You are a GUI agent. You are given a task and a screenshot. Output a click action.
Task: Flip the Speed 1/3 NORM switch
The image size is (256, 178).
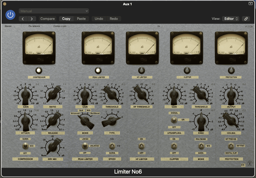point(112,146)
